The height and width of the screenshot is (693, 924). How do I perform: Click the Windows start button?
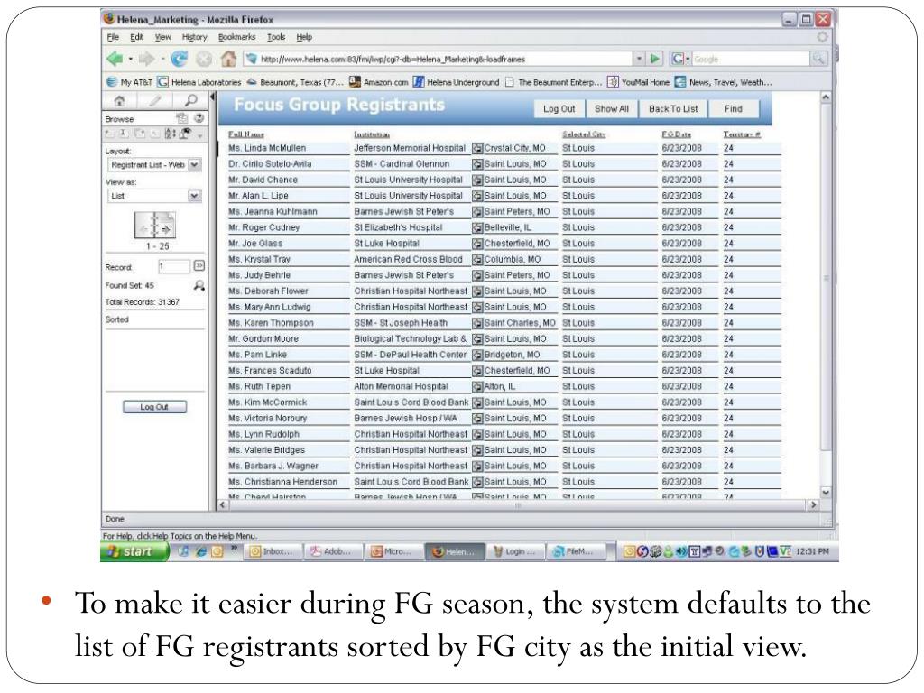pos(134,551)
